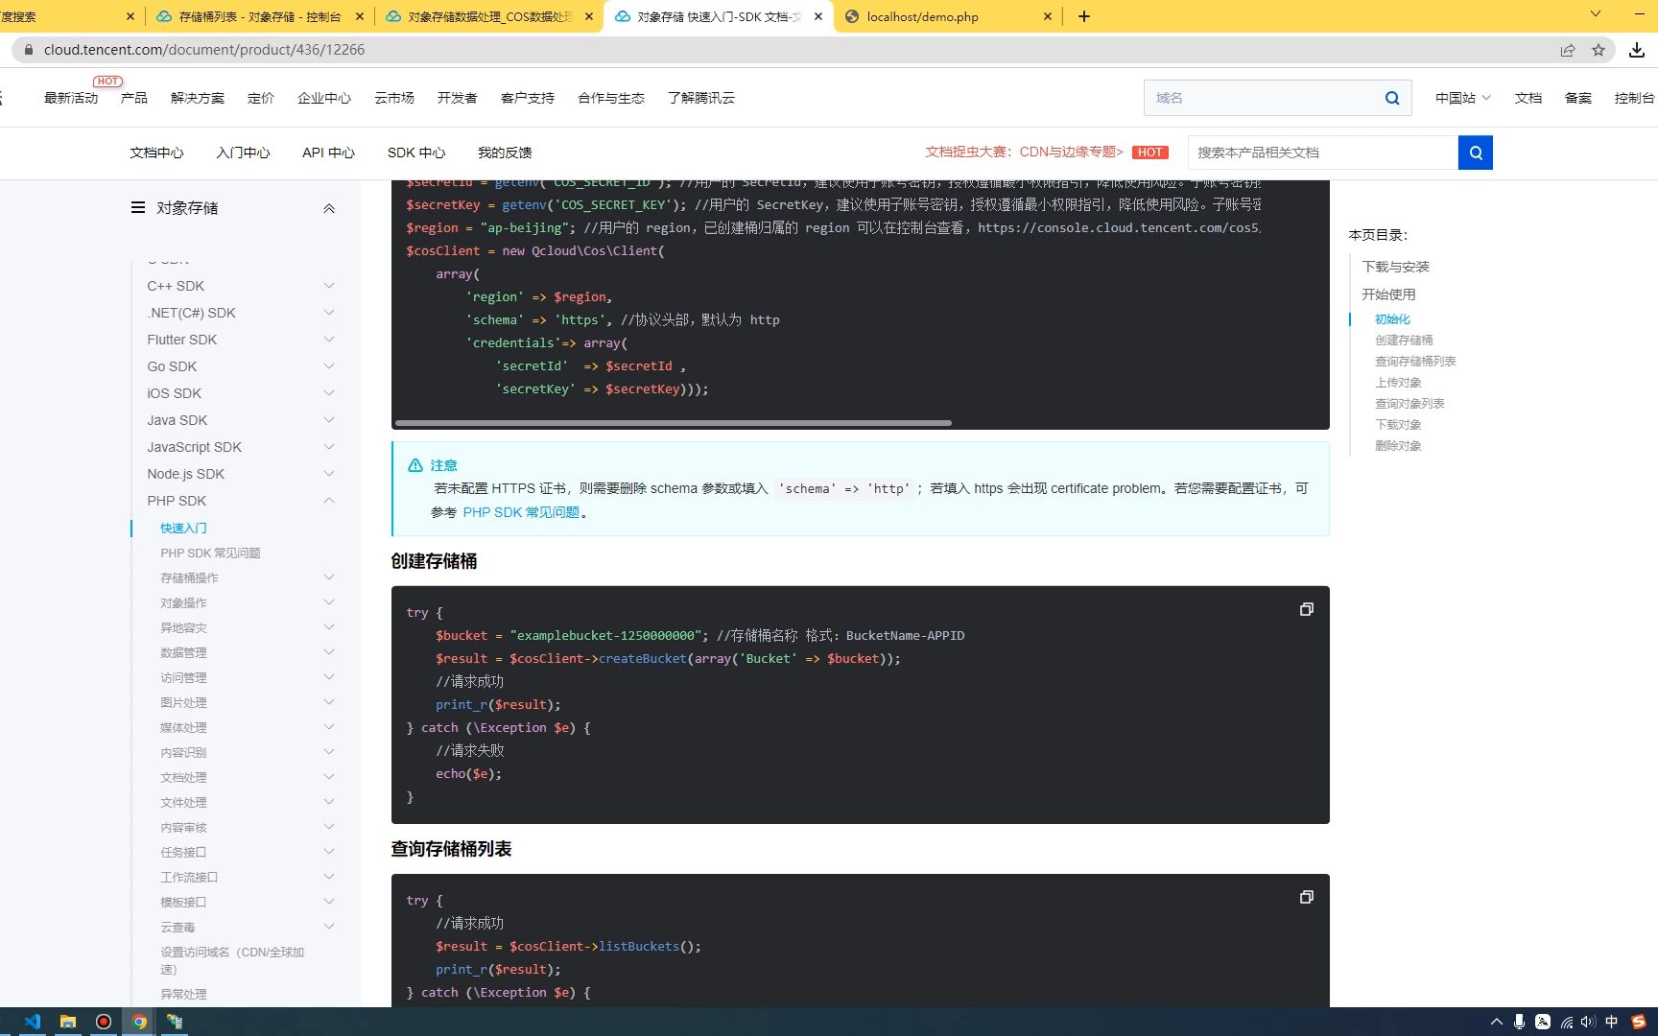Open the 文档中心 menu item

[x=156, y=153]
